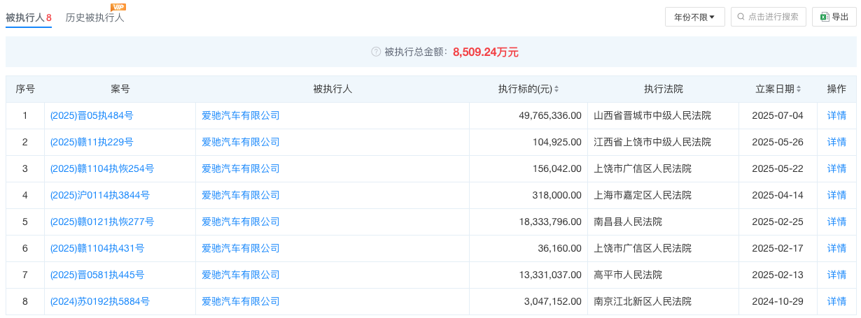Switch to the 被执行人 tab
Image resolution: width=861 pixels, height=318 pixels.
tap(29, 17)
